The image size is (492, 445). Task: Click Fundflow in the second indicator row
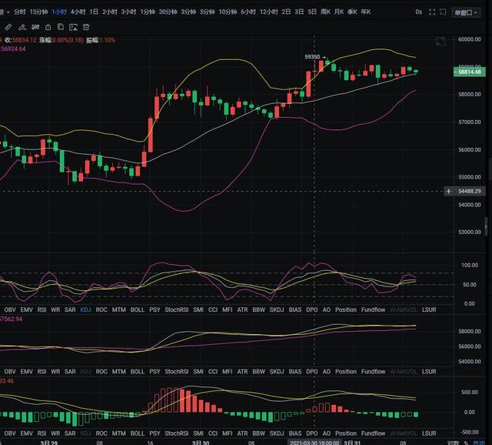click(x=374, y=371)
